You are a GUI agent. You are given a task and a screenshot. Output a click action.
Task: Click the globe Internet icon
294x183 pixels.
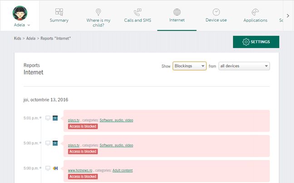(177, 12)
